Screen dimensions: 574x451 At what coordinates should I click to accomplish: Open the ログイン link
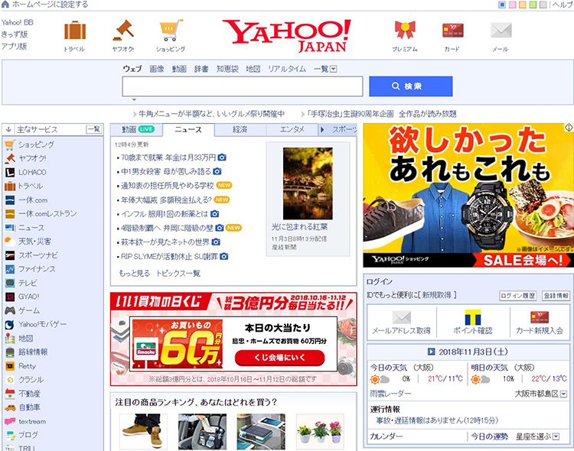click(x=380, y=281)
